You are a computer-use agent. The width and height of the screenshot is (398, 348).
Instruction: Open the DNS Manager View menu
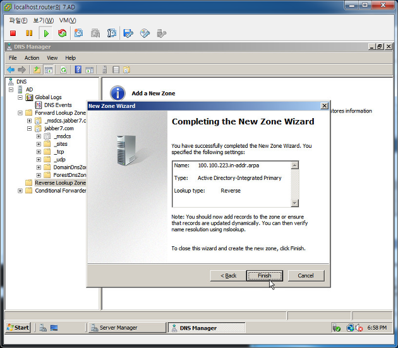coord(52,58)
